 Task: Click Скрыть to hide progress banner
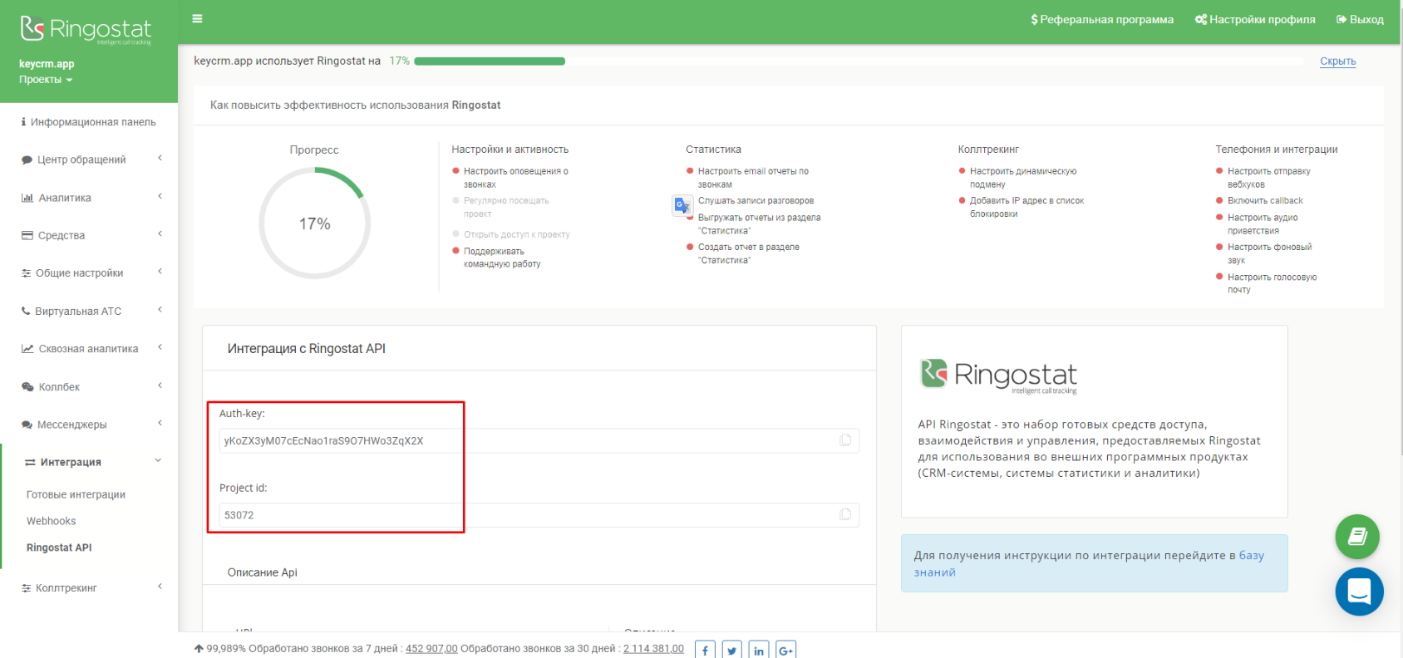(x=1337, y=61)
